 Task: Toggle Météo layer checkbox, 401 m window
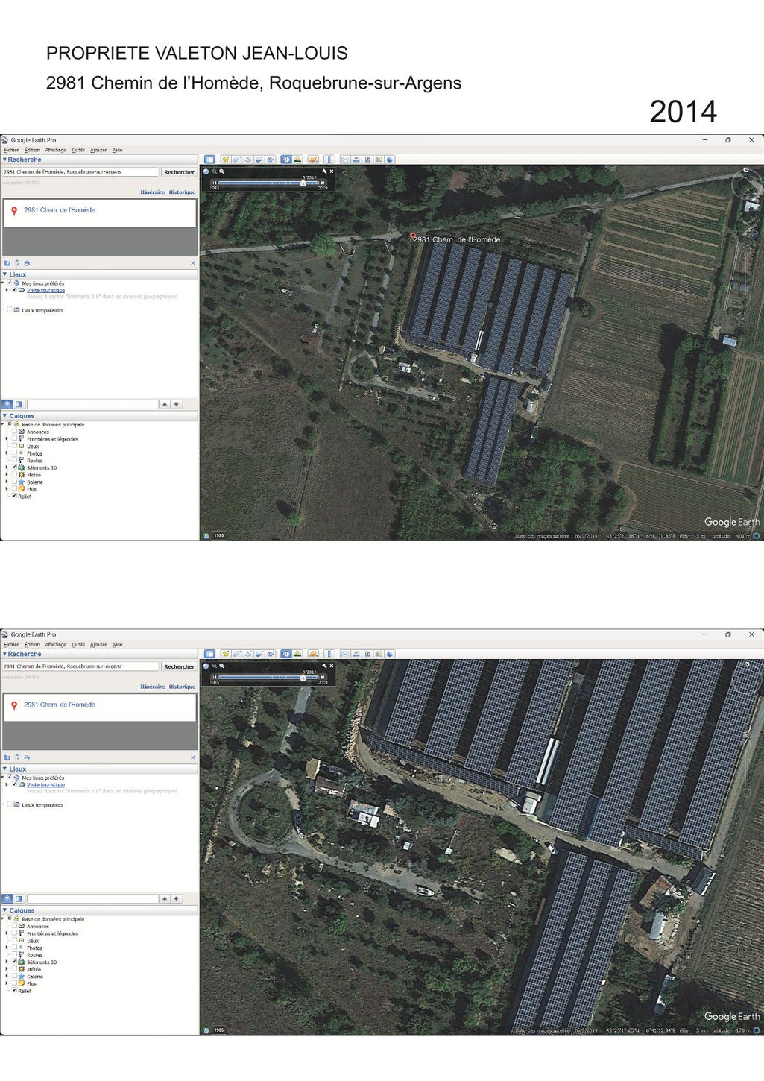[x=14, y=475]
